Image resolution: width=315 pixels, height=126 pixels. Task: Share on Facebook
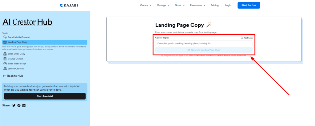(19, 105)
